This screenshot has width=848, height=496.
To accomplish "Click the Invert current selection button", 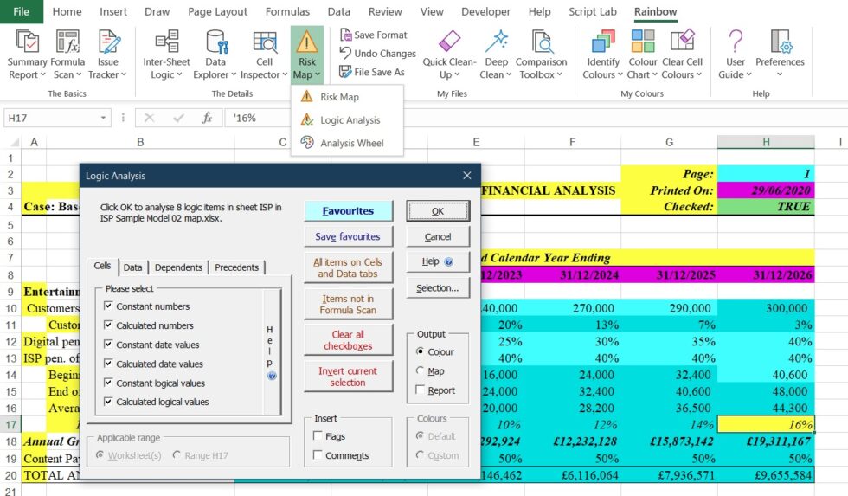I will [348, 377].
